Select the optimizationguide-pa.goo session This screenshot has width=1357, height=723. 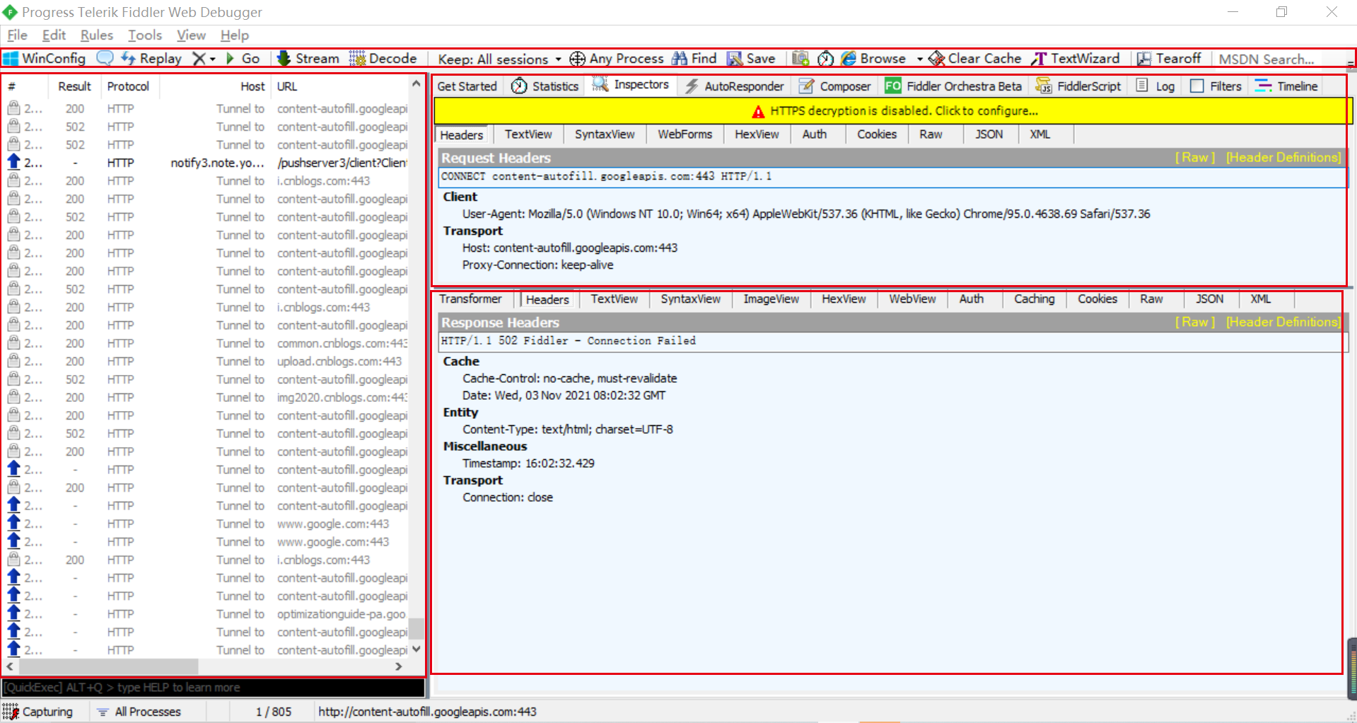coord(207,614)
